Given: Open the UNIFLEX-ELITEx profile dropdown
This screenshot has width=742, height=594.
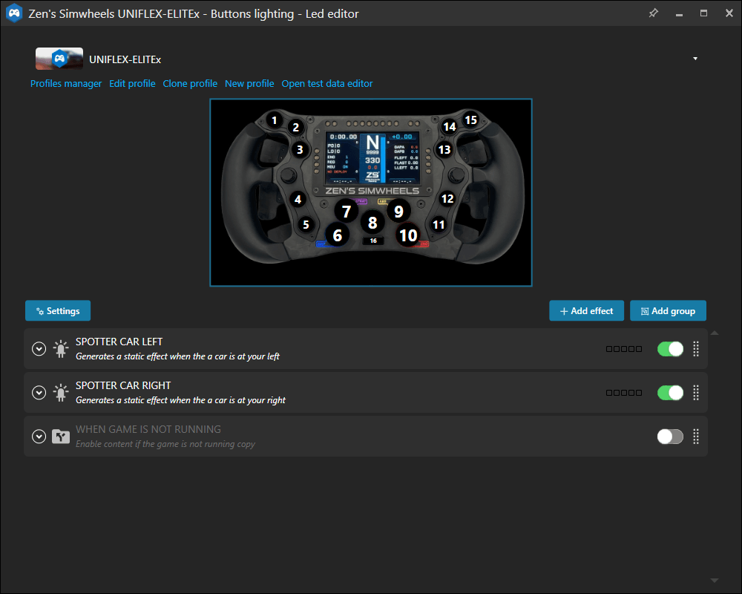Looking at the screenshot, I should 695,59.
